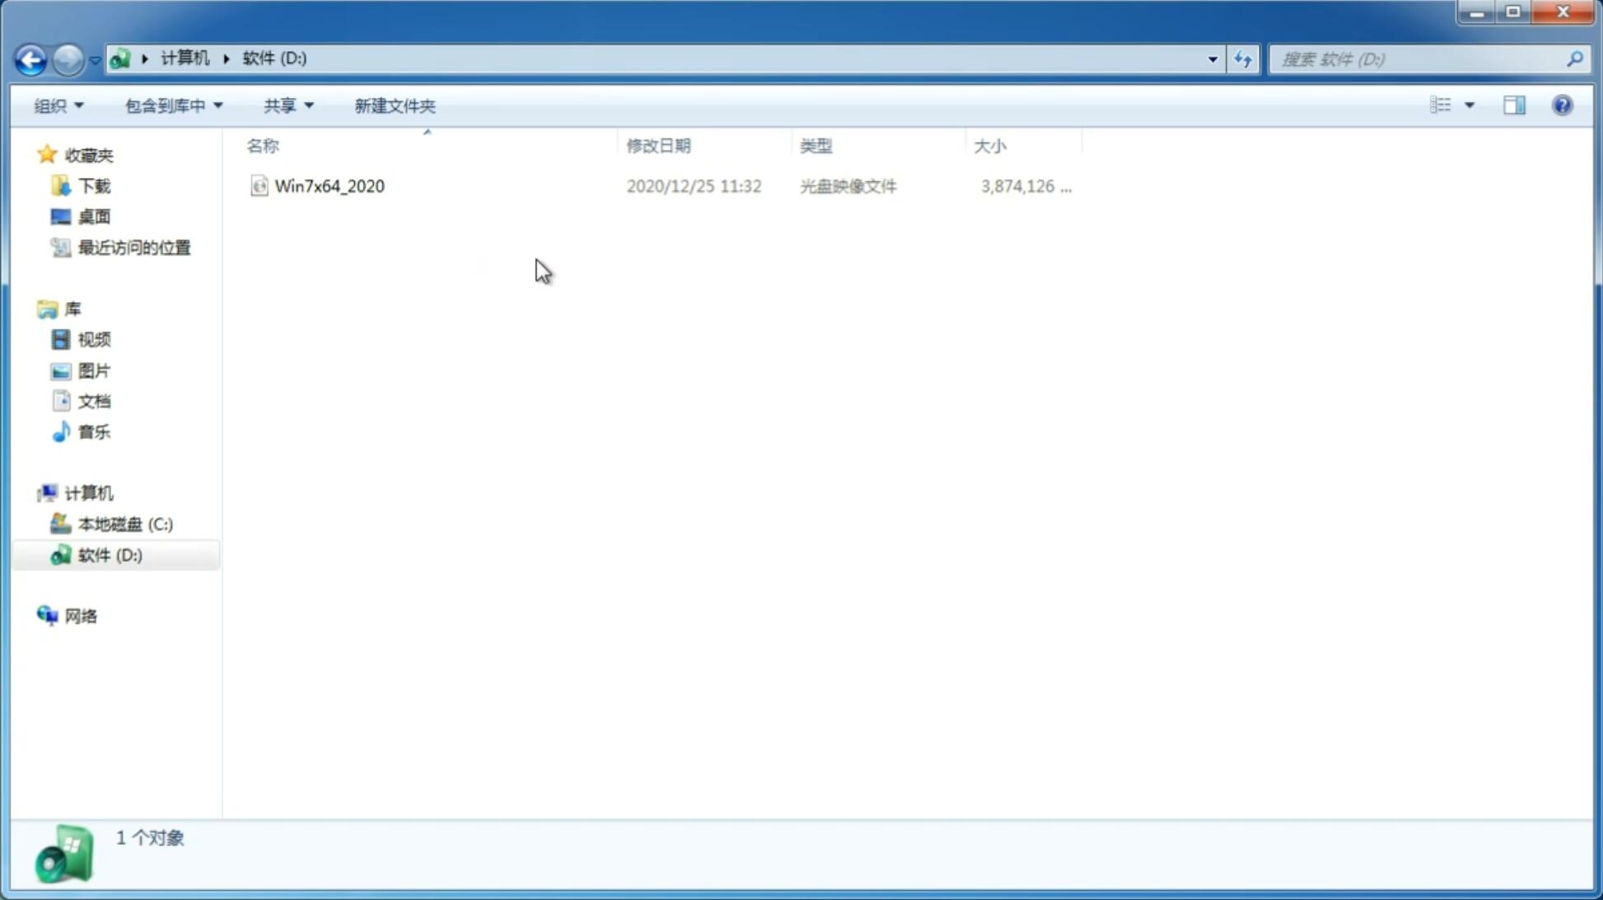
Task: Click 新建文件夹 (New Folder) button
Action: pos(394,105)
